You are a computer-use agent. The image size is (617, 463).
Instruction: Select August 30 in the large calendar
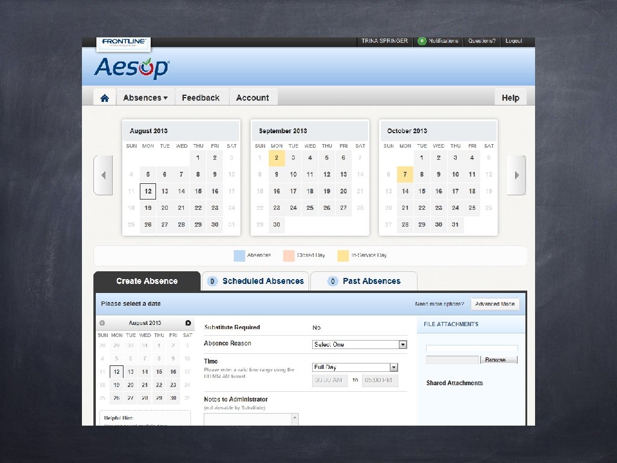215,225
